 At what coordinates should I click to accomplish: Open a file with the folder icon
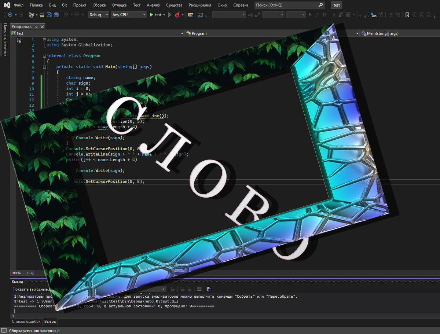click(42, 15)
